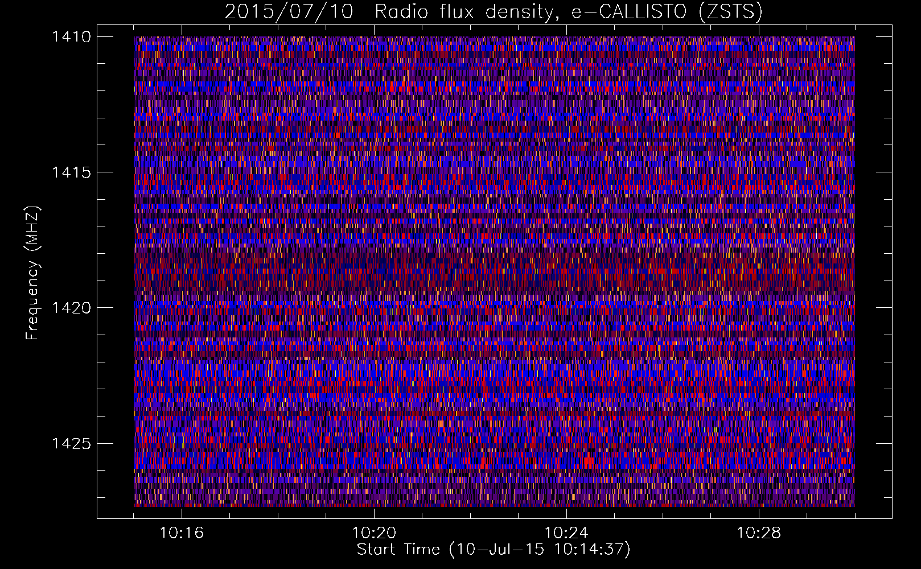
Task: Click the 1420 frequency axis label
Action: (x=71, y=308)
